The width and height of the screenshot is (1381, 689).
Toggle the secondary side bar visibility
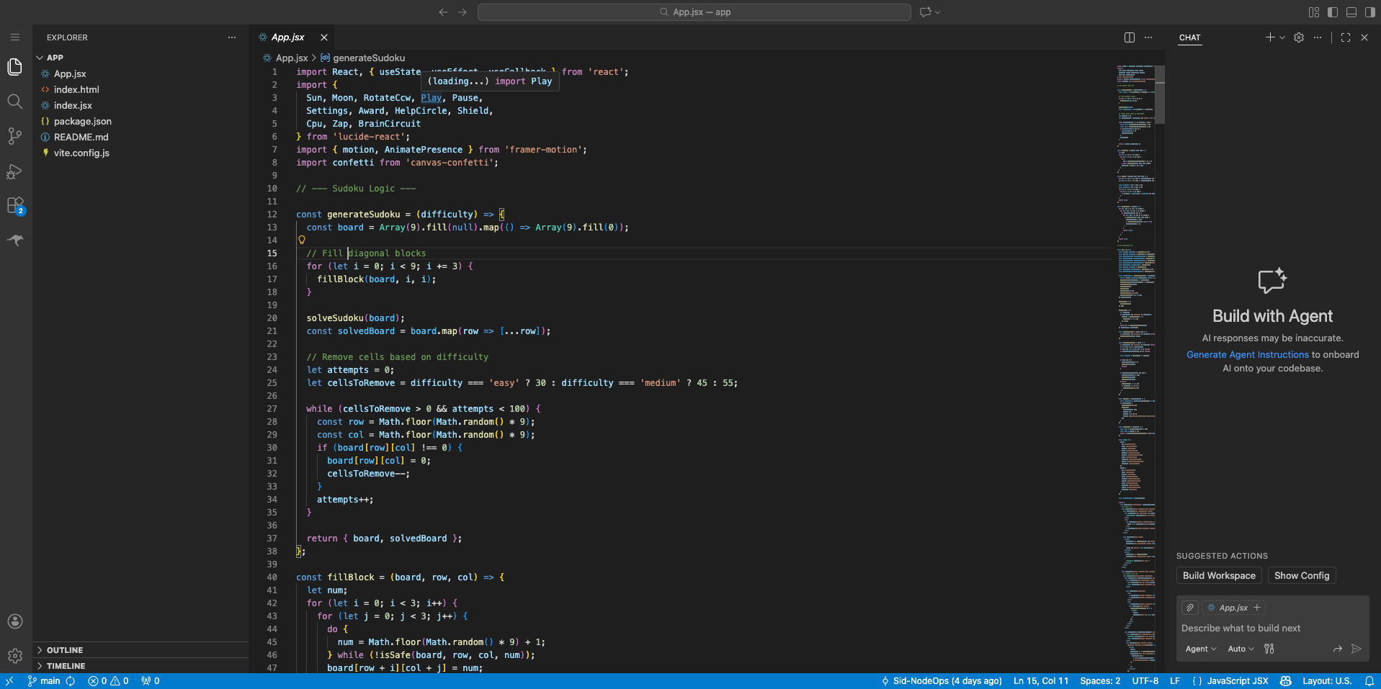pos(1369,12)
